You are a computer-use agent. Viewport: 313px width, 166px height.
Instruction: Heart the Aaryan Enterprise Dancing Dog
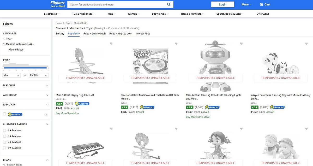306,44
